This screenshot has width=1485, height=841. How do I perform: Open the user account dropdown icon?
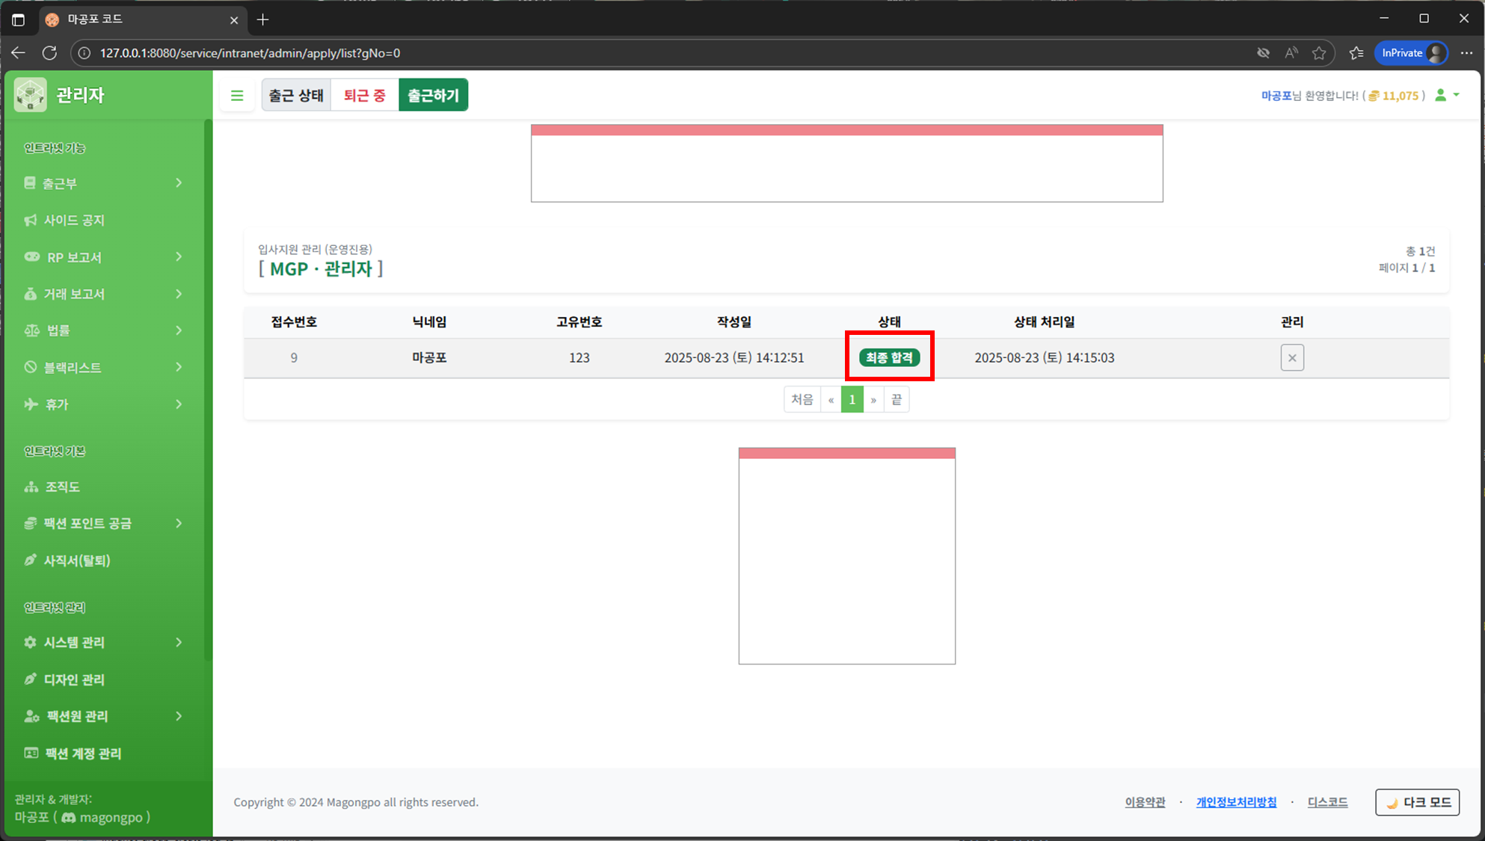(x=1448, y=95)
